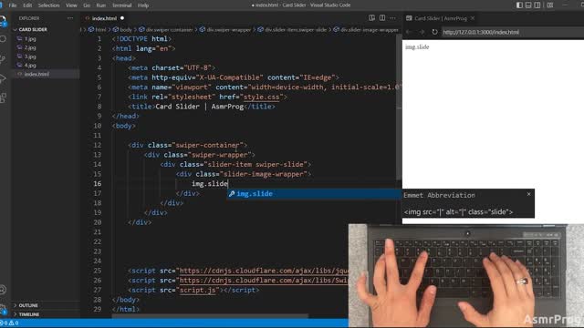
Task: Switch to Card Slider | AsmrProg preview tab
Action: 440,18
